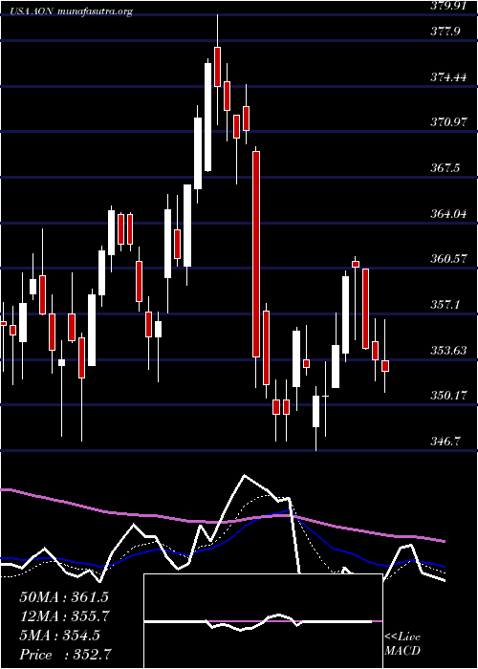Image resolution: width=478 pixels, height=669 pixels.
Task: Select the 379.91 price axis label
Action: point(447,7)
